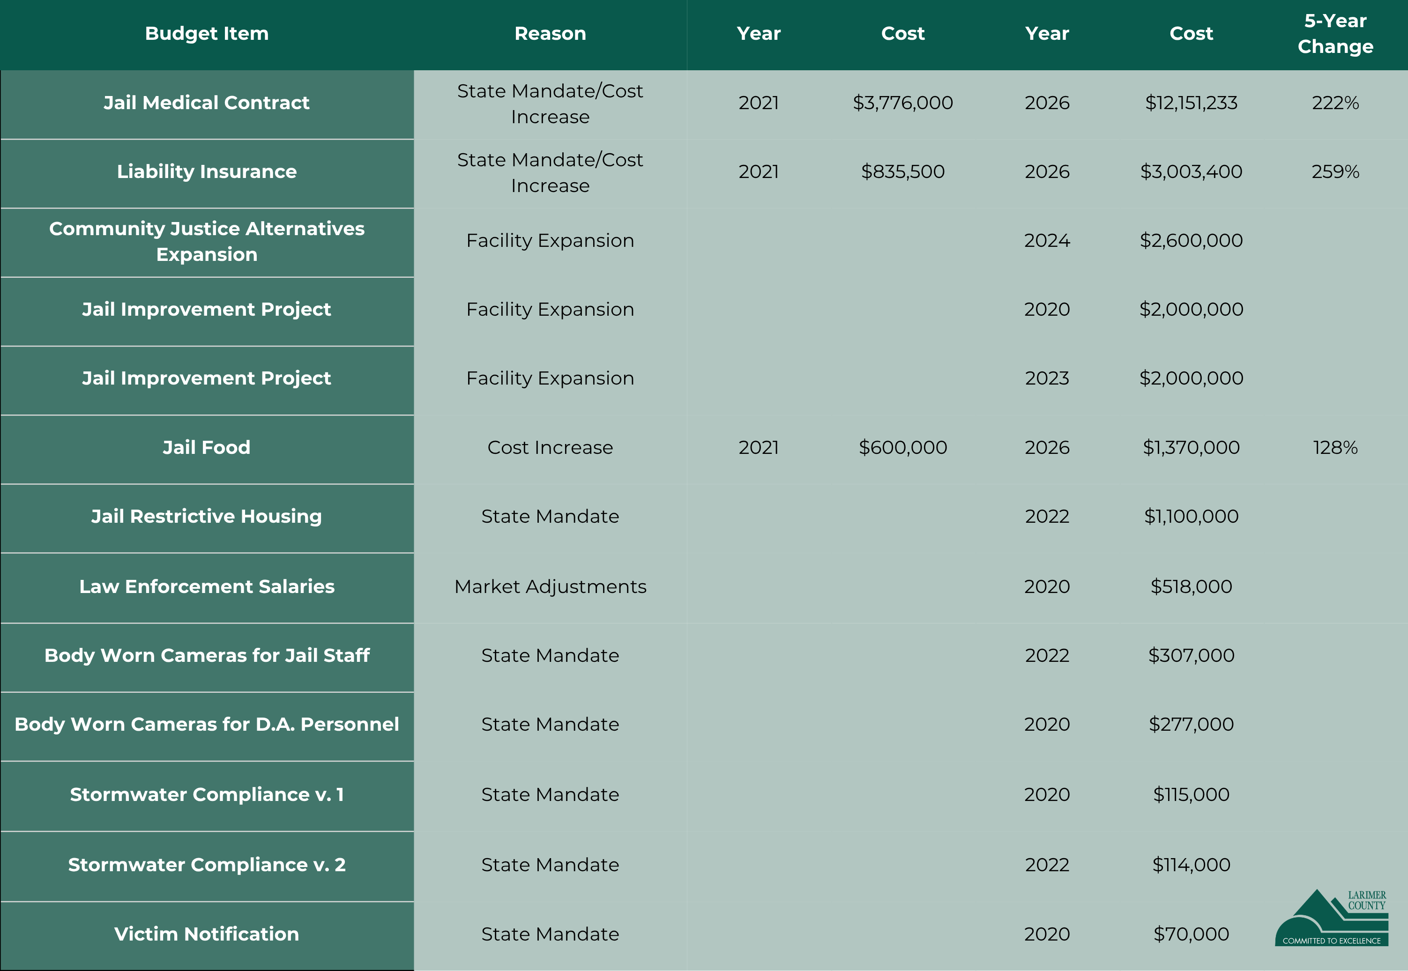Image resolution: width=1408 pixels, height=971 pixels.
Task: Select the Jail Food row label
Action: click(x=207, y=447)
